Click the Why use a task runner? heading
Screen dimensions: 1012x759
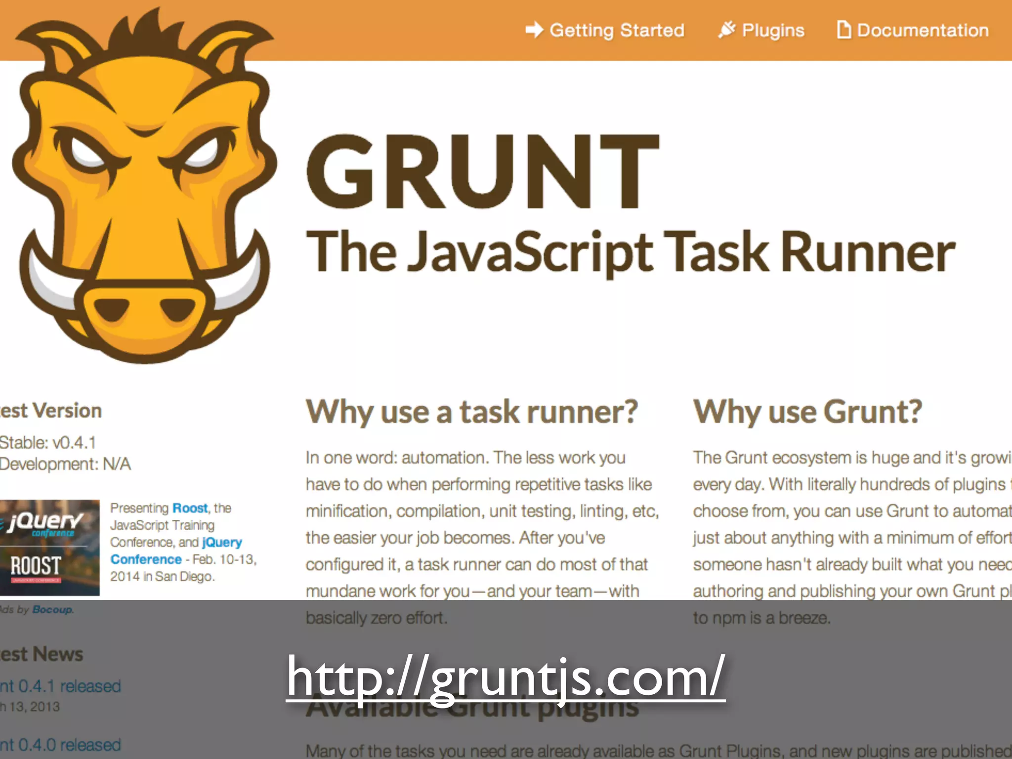472,412
